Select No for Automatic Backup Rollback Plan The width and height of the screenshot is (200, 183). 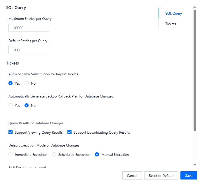point(27,106)
